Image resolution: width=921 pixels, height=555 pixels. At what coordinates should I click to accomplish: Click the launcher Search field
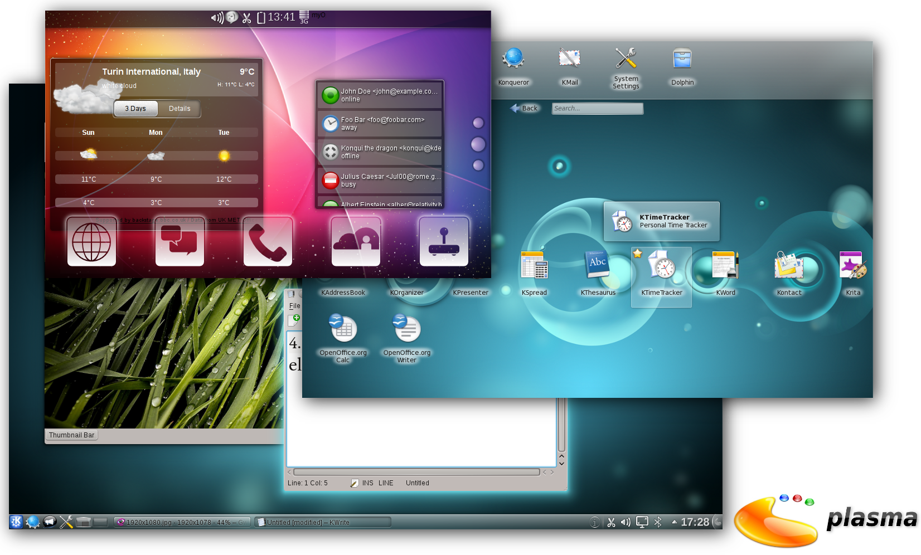pyautogui.click(x=597, y=108)
